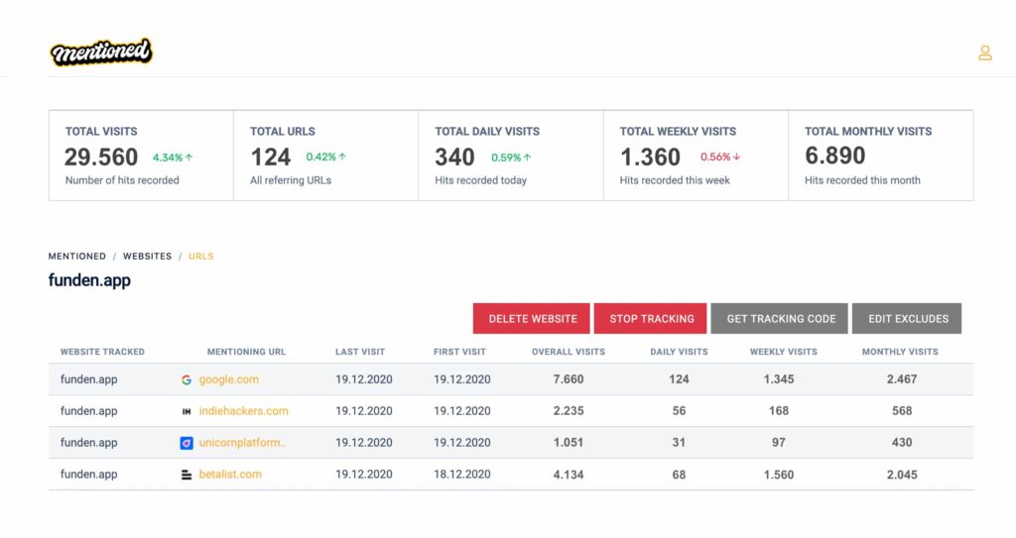This screenshot has height=538, width=1016.
Task: Click weekly visits 97 for unicornplatform
Action: click(779, 442)
